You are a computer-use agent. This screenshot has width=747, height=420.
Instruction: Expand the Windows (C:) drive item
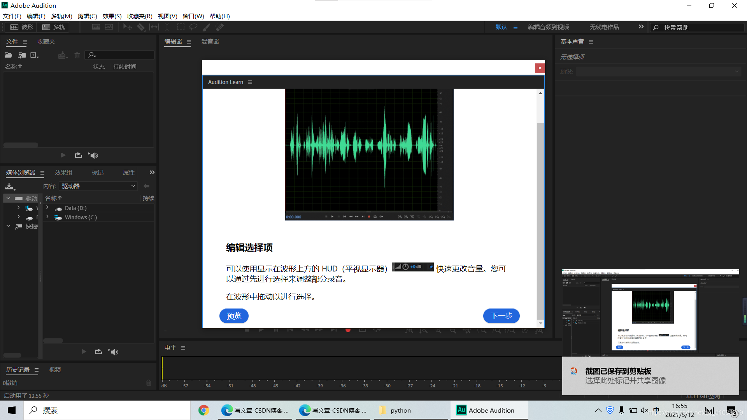(47, 217)
